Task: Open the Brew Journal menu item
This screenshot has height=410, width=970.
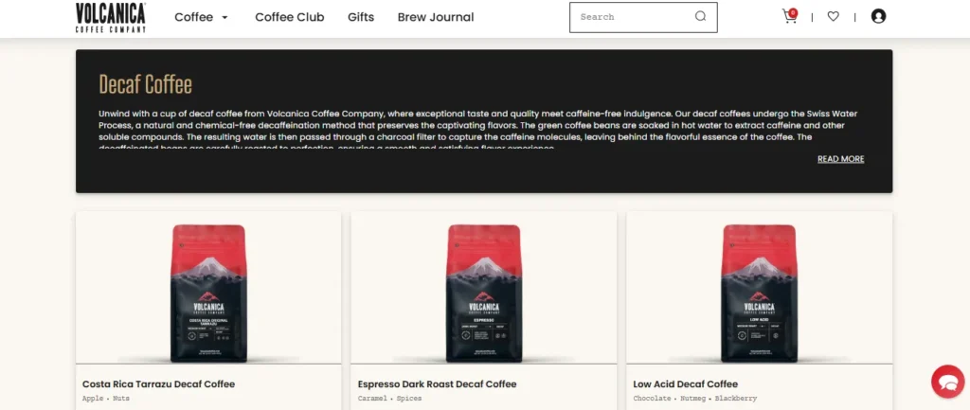Action: point(436,17)
